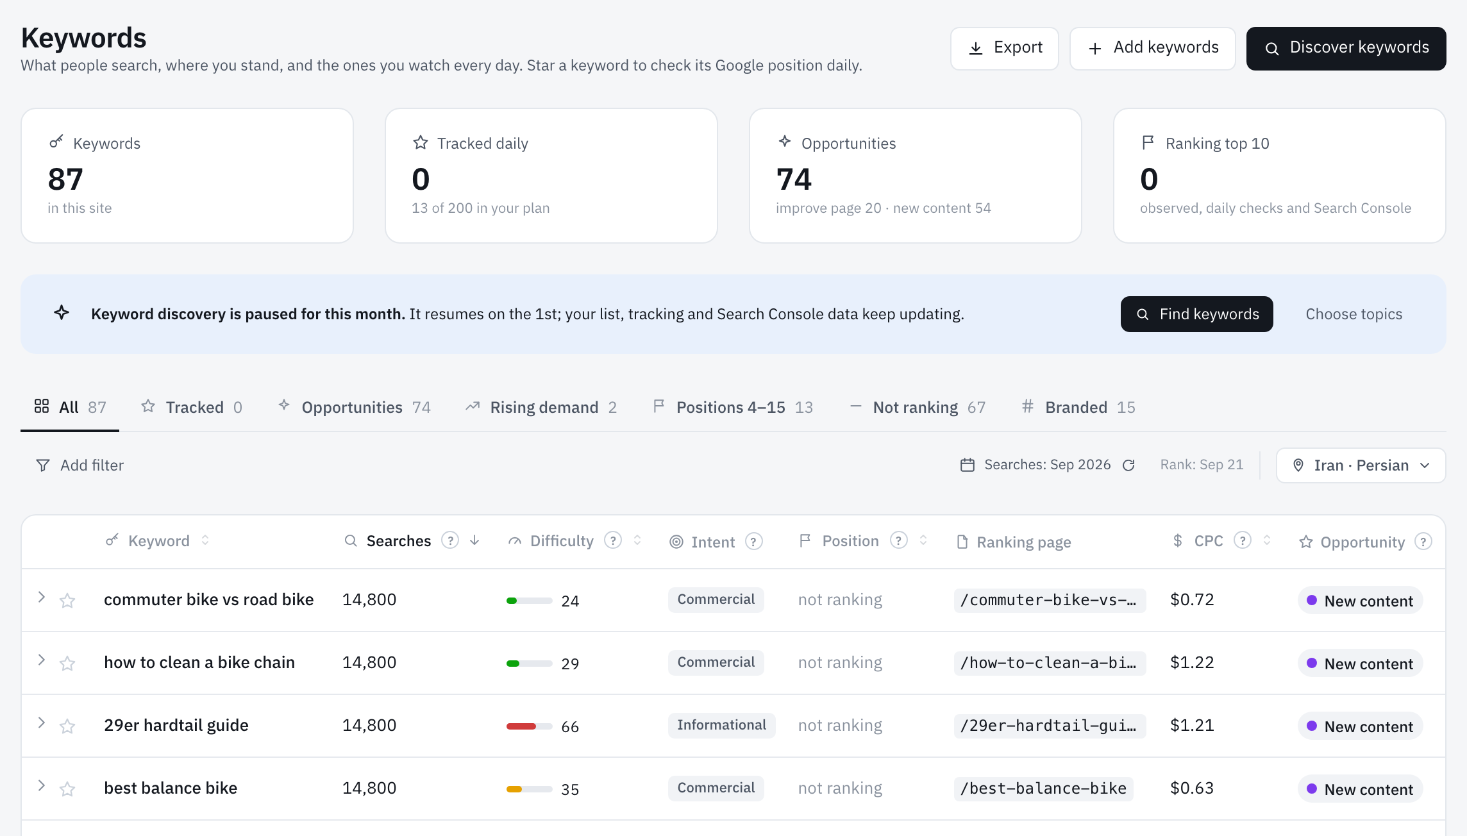The width and height of the screenshot is (1467, 836).
Task: Sort by the Difficulty column arrows
Action: tap(637, 540)
